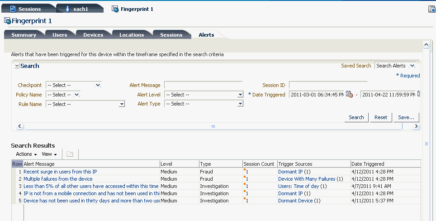This screenshot has height=221, width=436.
Task: Open alert 'Device has not been used in thirty days'
Action: tap(91, 201)
